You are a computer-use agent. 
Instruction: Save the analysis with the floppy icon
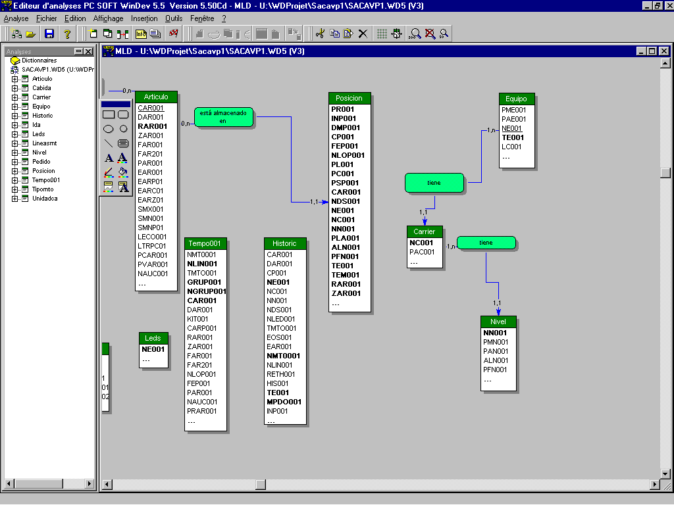[49, 34]
